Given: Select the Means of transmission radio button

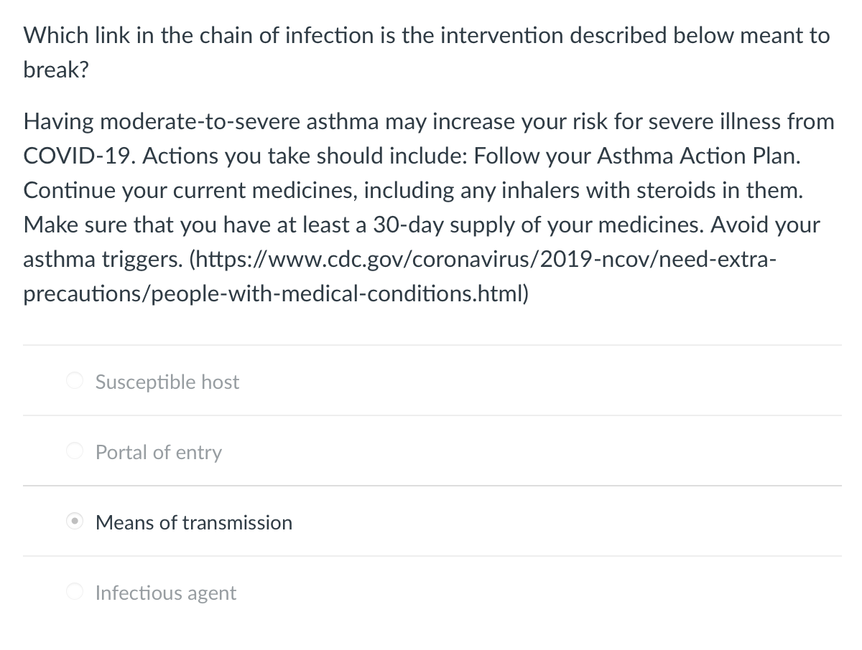Looking at the screenshot, I should coord(75,521).
